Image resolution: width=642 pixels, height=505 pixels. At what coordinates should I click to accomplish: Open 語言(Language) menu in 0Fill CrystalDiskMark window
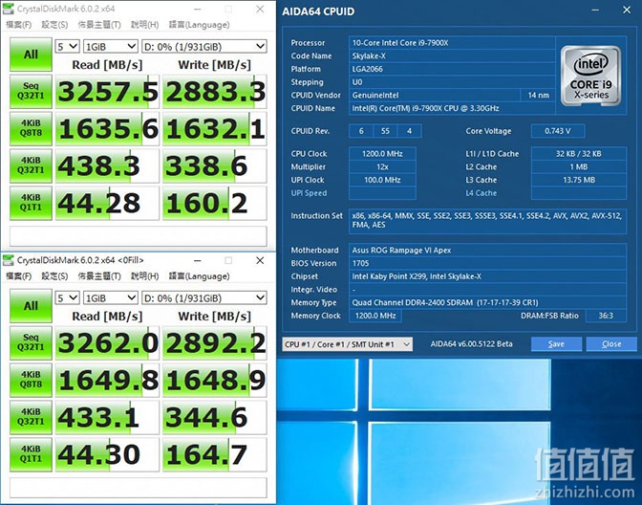click(199, 275)
